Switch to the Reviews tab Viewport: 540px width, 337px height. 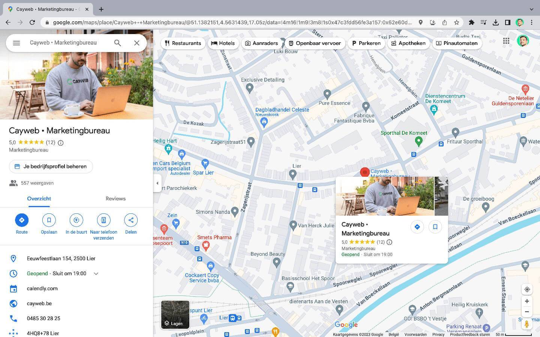pos(115,198)
